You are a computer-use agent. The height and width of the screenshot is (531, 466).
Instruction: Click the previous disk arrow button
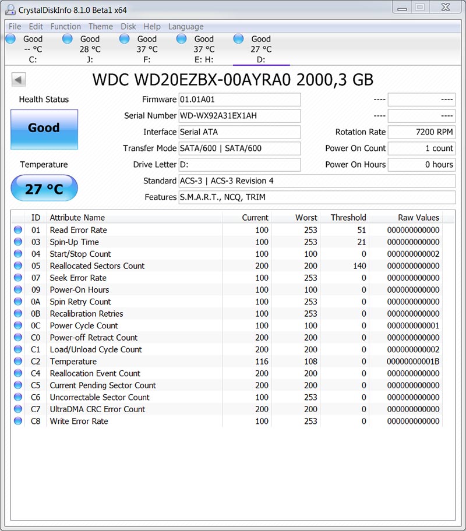(18, 80)
